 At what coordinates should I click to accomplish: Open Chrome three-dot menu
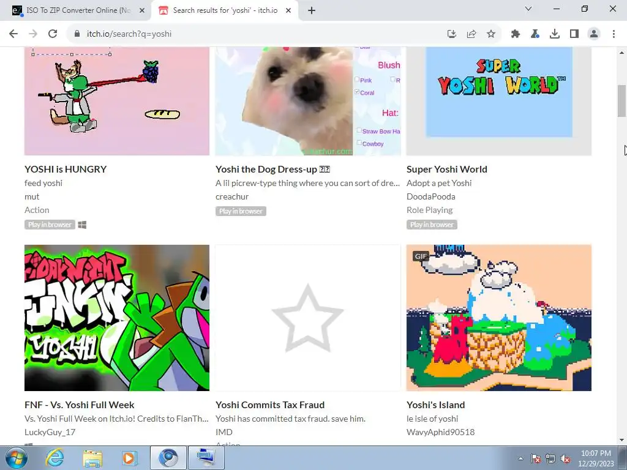point(614,34)
